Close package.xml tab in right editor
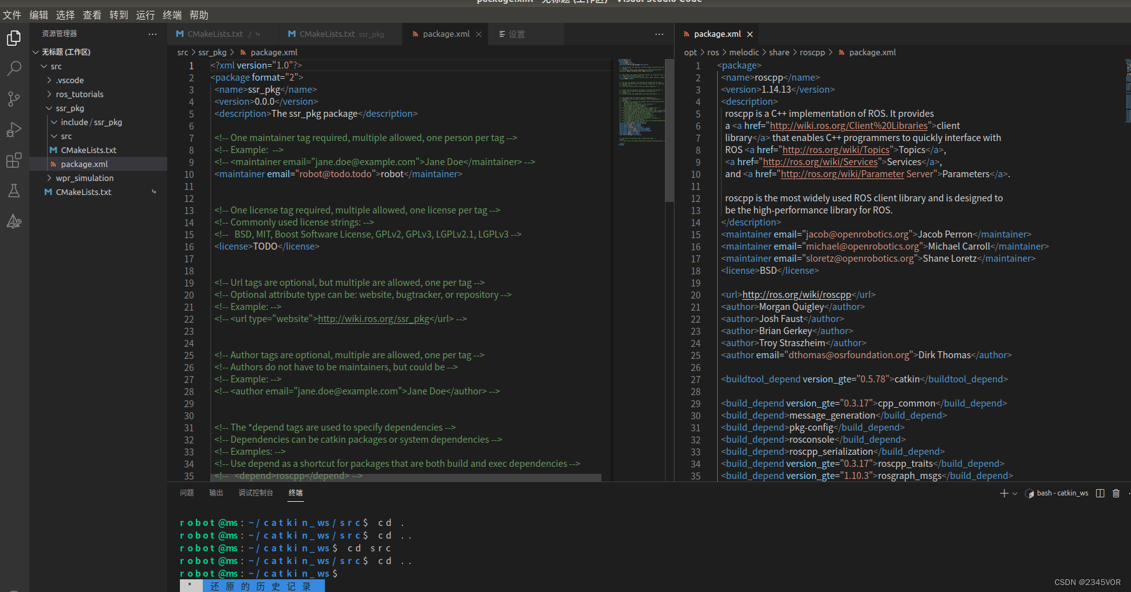 [750, 34]
